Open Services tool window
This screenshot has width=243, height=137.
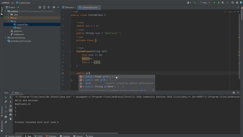78,136
